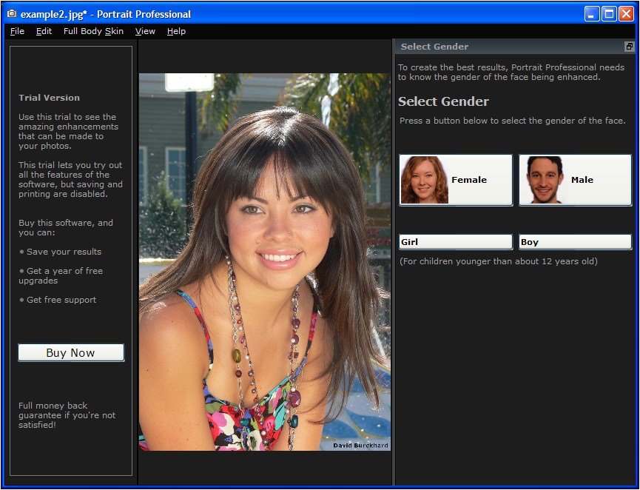Click the camera icon in the title bar
The image size is (640, 490).
tap(12, 14)
